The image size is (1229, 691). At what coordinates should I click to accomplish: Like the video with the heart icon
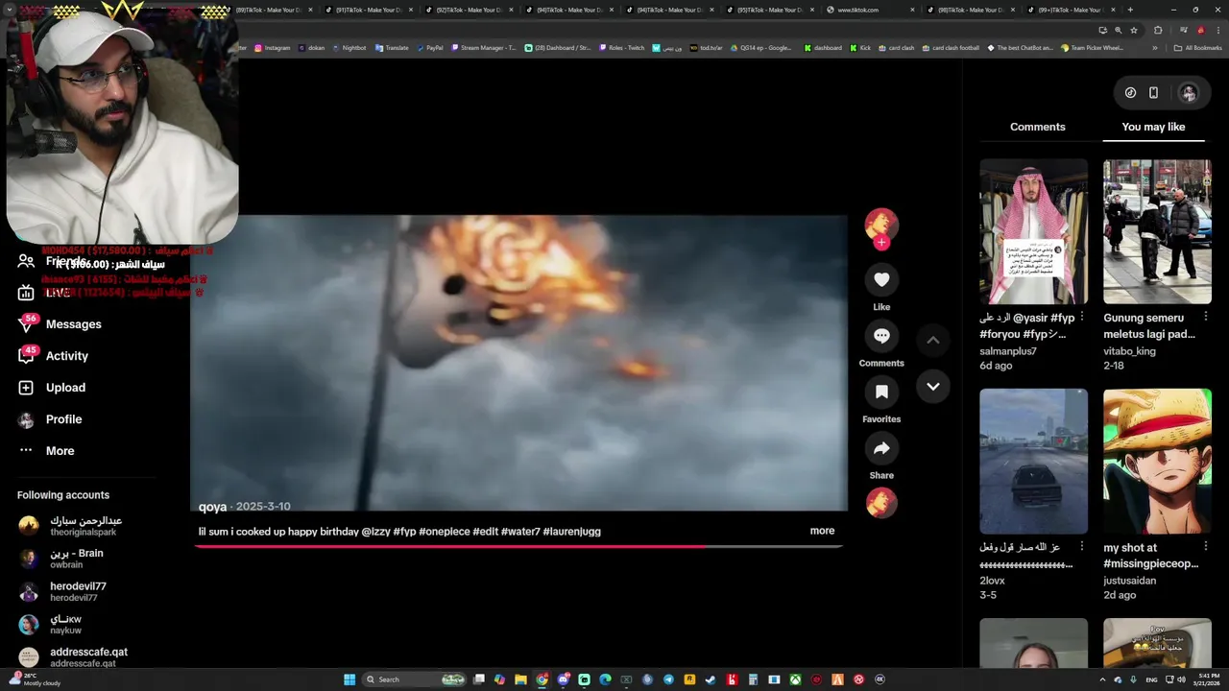[881, 279]
